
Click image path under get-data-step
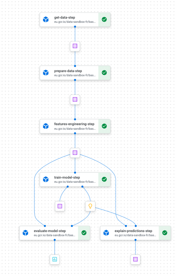(75, 22)
